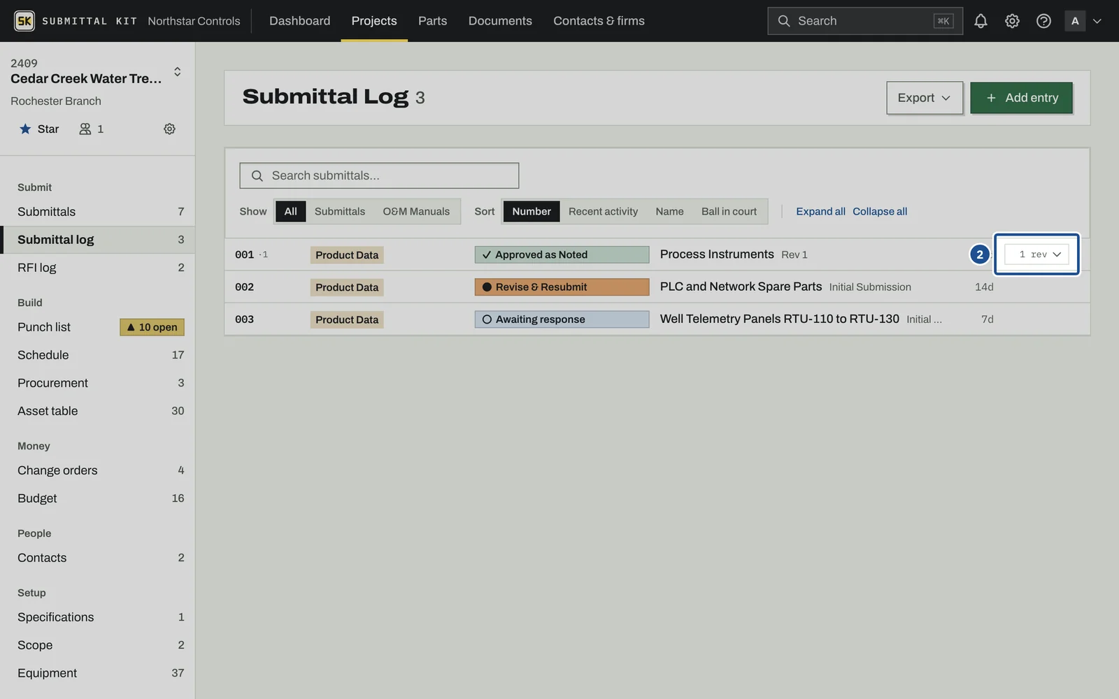Open Well Telemetry Panels entry
1119x699 pixels.
[779, 319]
